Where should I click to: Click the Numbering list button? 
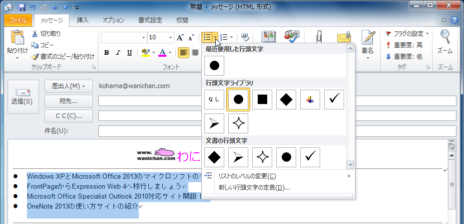coord(224,37)
